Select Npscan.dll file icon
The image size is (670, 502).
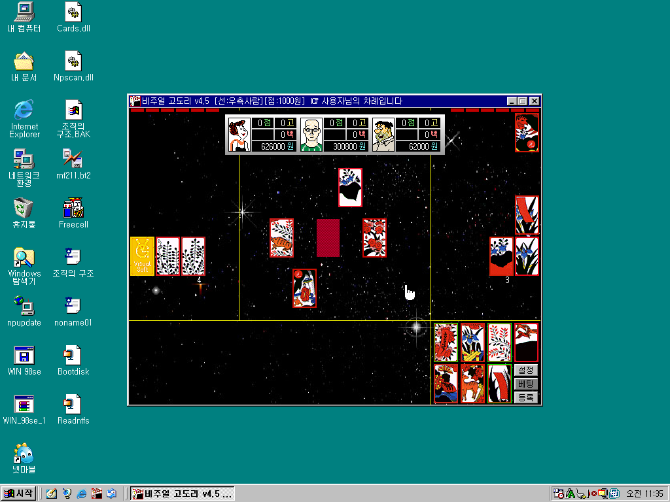tap(73, 66)
